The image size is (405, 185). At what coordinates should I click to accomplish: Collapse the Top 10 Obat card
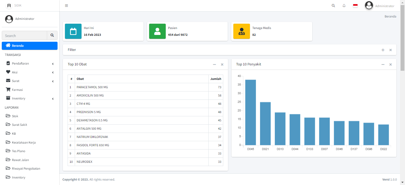(214, 65)
